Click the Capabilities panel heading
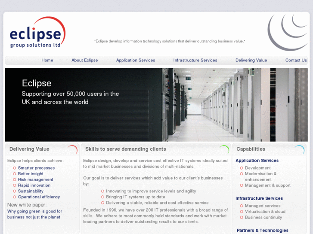The width and height of the screenshot is (313, 234). tap(251, 149)
